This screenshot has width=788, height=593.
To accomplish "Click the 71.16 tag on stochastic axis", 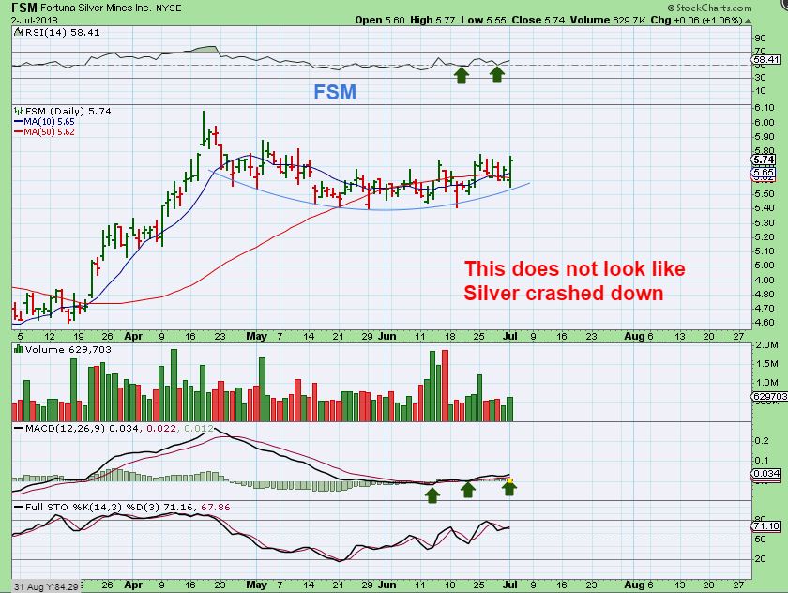I will pyautogui.click(x=766, y=526).
